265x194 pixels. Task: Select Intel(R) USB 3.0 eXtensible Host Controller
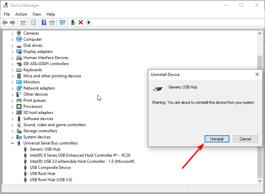tap(82, 161)
